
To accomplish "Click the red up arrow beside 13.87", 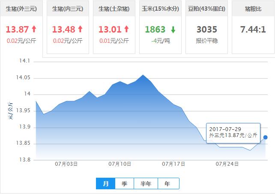I will [34, 29].
